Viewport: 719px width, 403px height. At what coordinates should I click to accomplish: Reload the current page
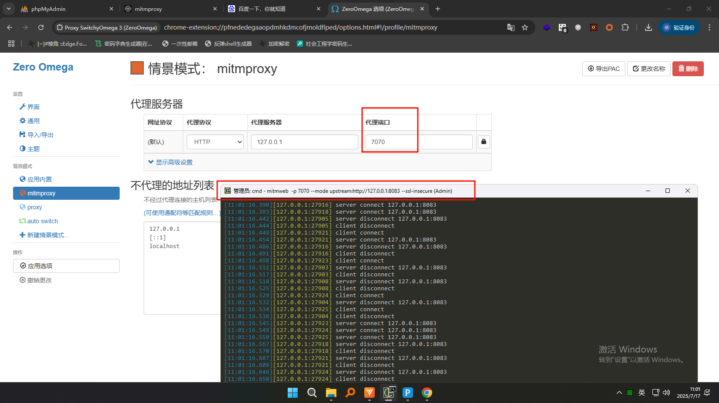click(41, 27)
